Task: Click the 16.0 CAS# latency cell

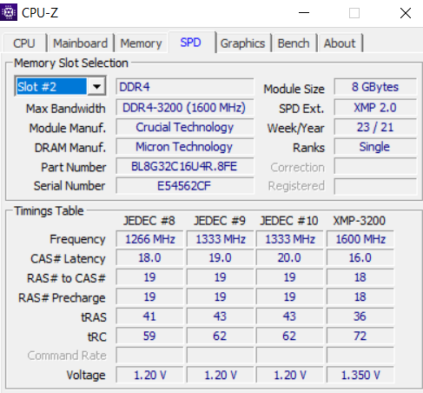Action: coord(360,257)
